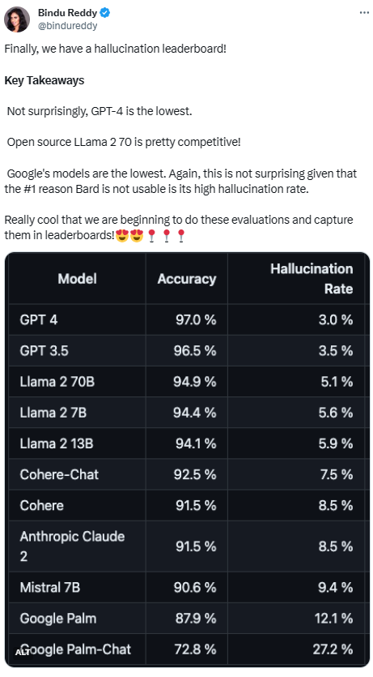Click the Accuracy column header

186,278
